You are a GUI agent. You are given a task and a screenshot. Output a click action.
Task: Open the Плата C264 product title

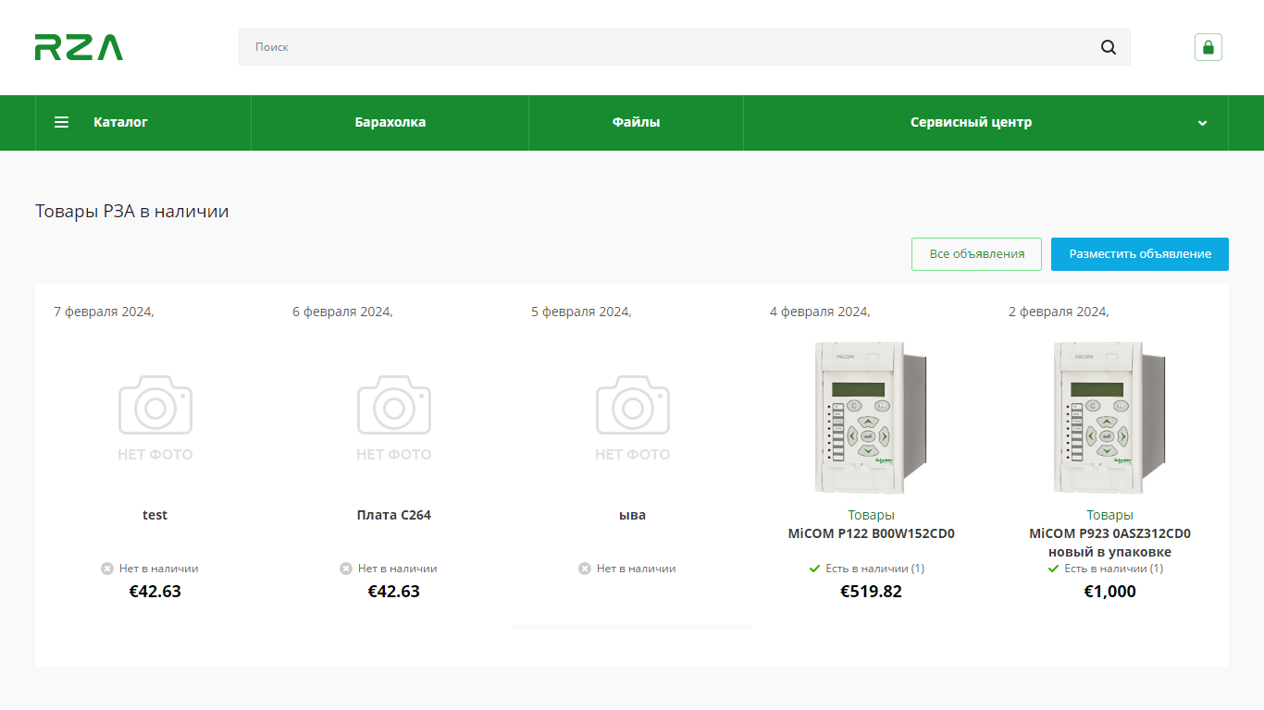click(394, 515)
